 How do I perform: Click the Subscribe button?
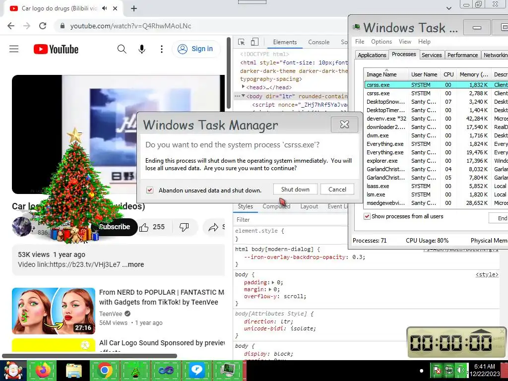[115, 227]
